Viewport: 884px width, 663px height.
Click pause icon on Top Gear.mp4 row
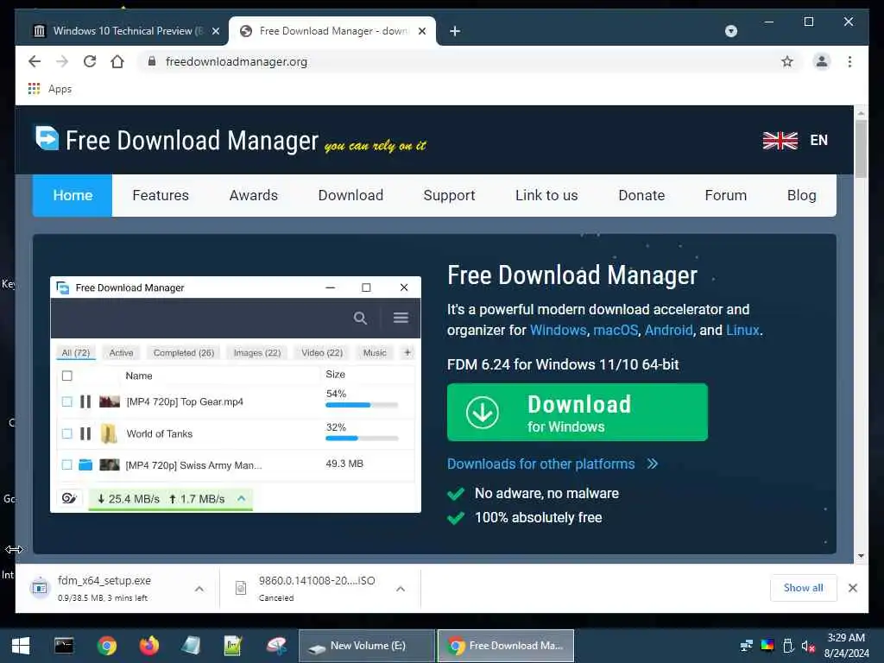click(85, 401)
